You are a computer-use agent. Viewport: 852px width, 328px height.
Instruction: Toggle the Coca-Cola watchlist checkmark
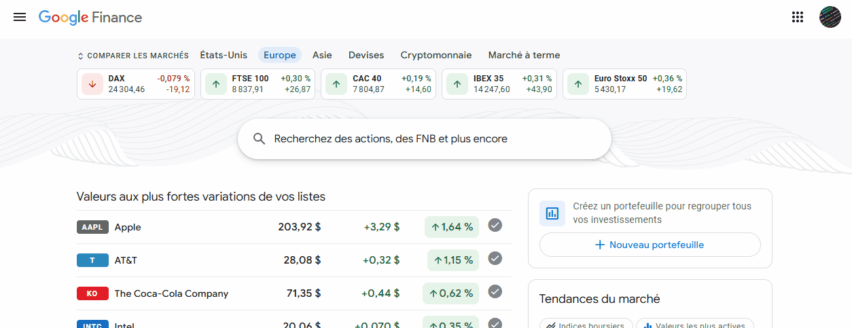coord(495,291)
